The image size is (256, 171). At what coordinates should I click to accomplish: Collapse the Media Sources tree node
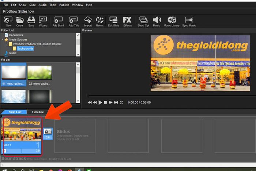pos(3,39)
